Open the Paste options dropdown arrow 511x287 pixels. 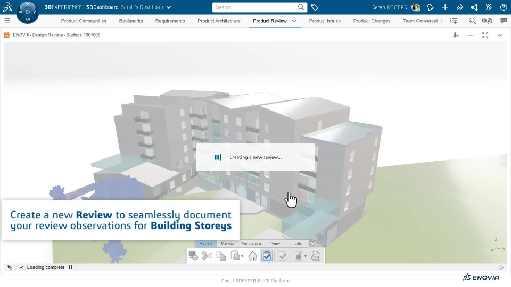click(242, 256)
